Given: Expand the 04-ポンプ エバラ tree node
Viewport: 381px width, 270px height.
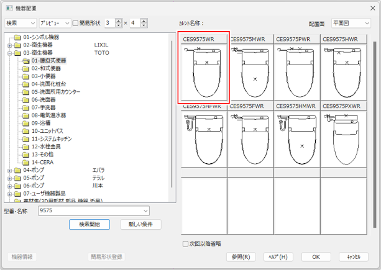Looking at the screenshot, I should pos(9,169).
